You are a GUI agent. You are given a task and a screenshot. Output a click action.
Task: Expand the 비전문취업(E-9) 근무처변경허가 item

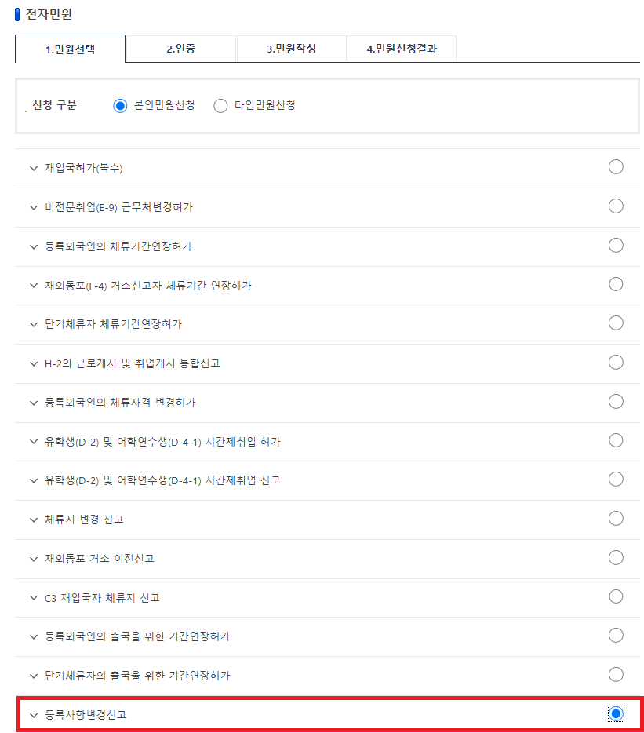[x=33, y=206]
